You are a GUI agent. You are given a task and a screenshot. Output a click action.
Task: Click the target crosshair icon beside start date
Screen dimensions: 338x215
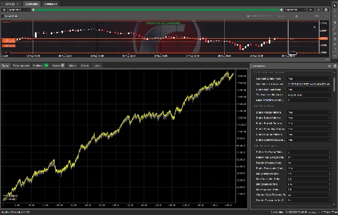click(4, 10)
